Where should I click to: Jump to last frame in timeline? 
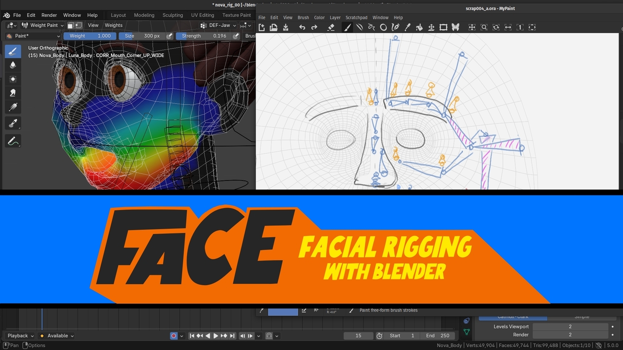coord(232,336)
